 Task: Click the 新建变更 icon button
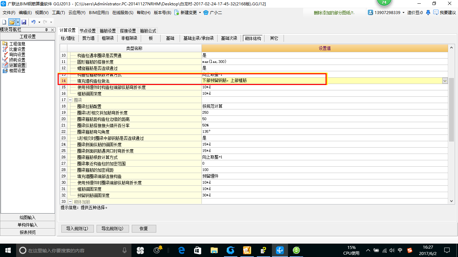(x=177, y=13)
